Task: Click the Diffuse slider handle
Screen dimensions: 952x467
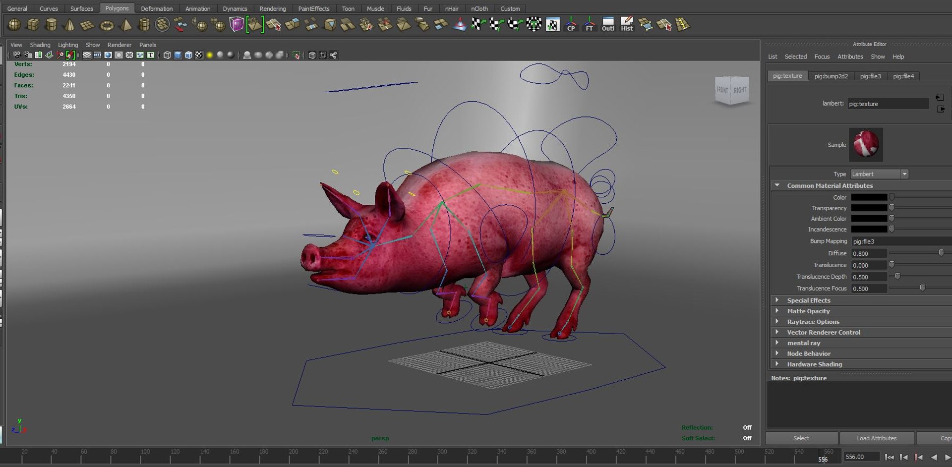Action: 941,253
